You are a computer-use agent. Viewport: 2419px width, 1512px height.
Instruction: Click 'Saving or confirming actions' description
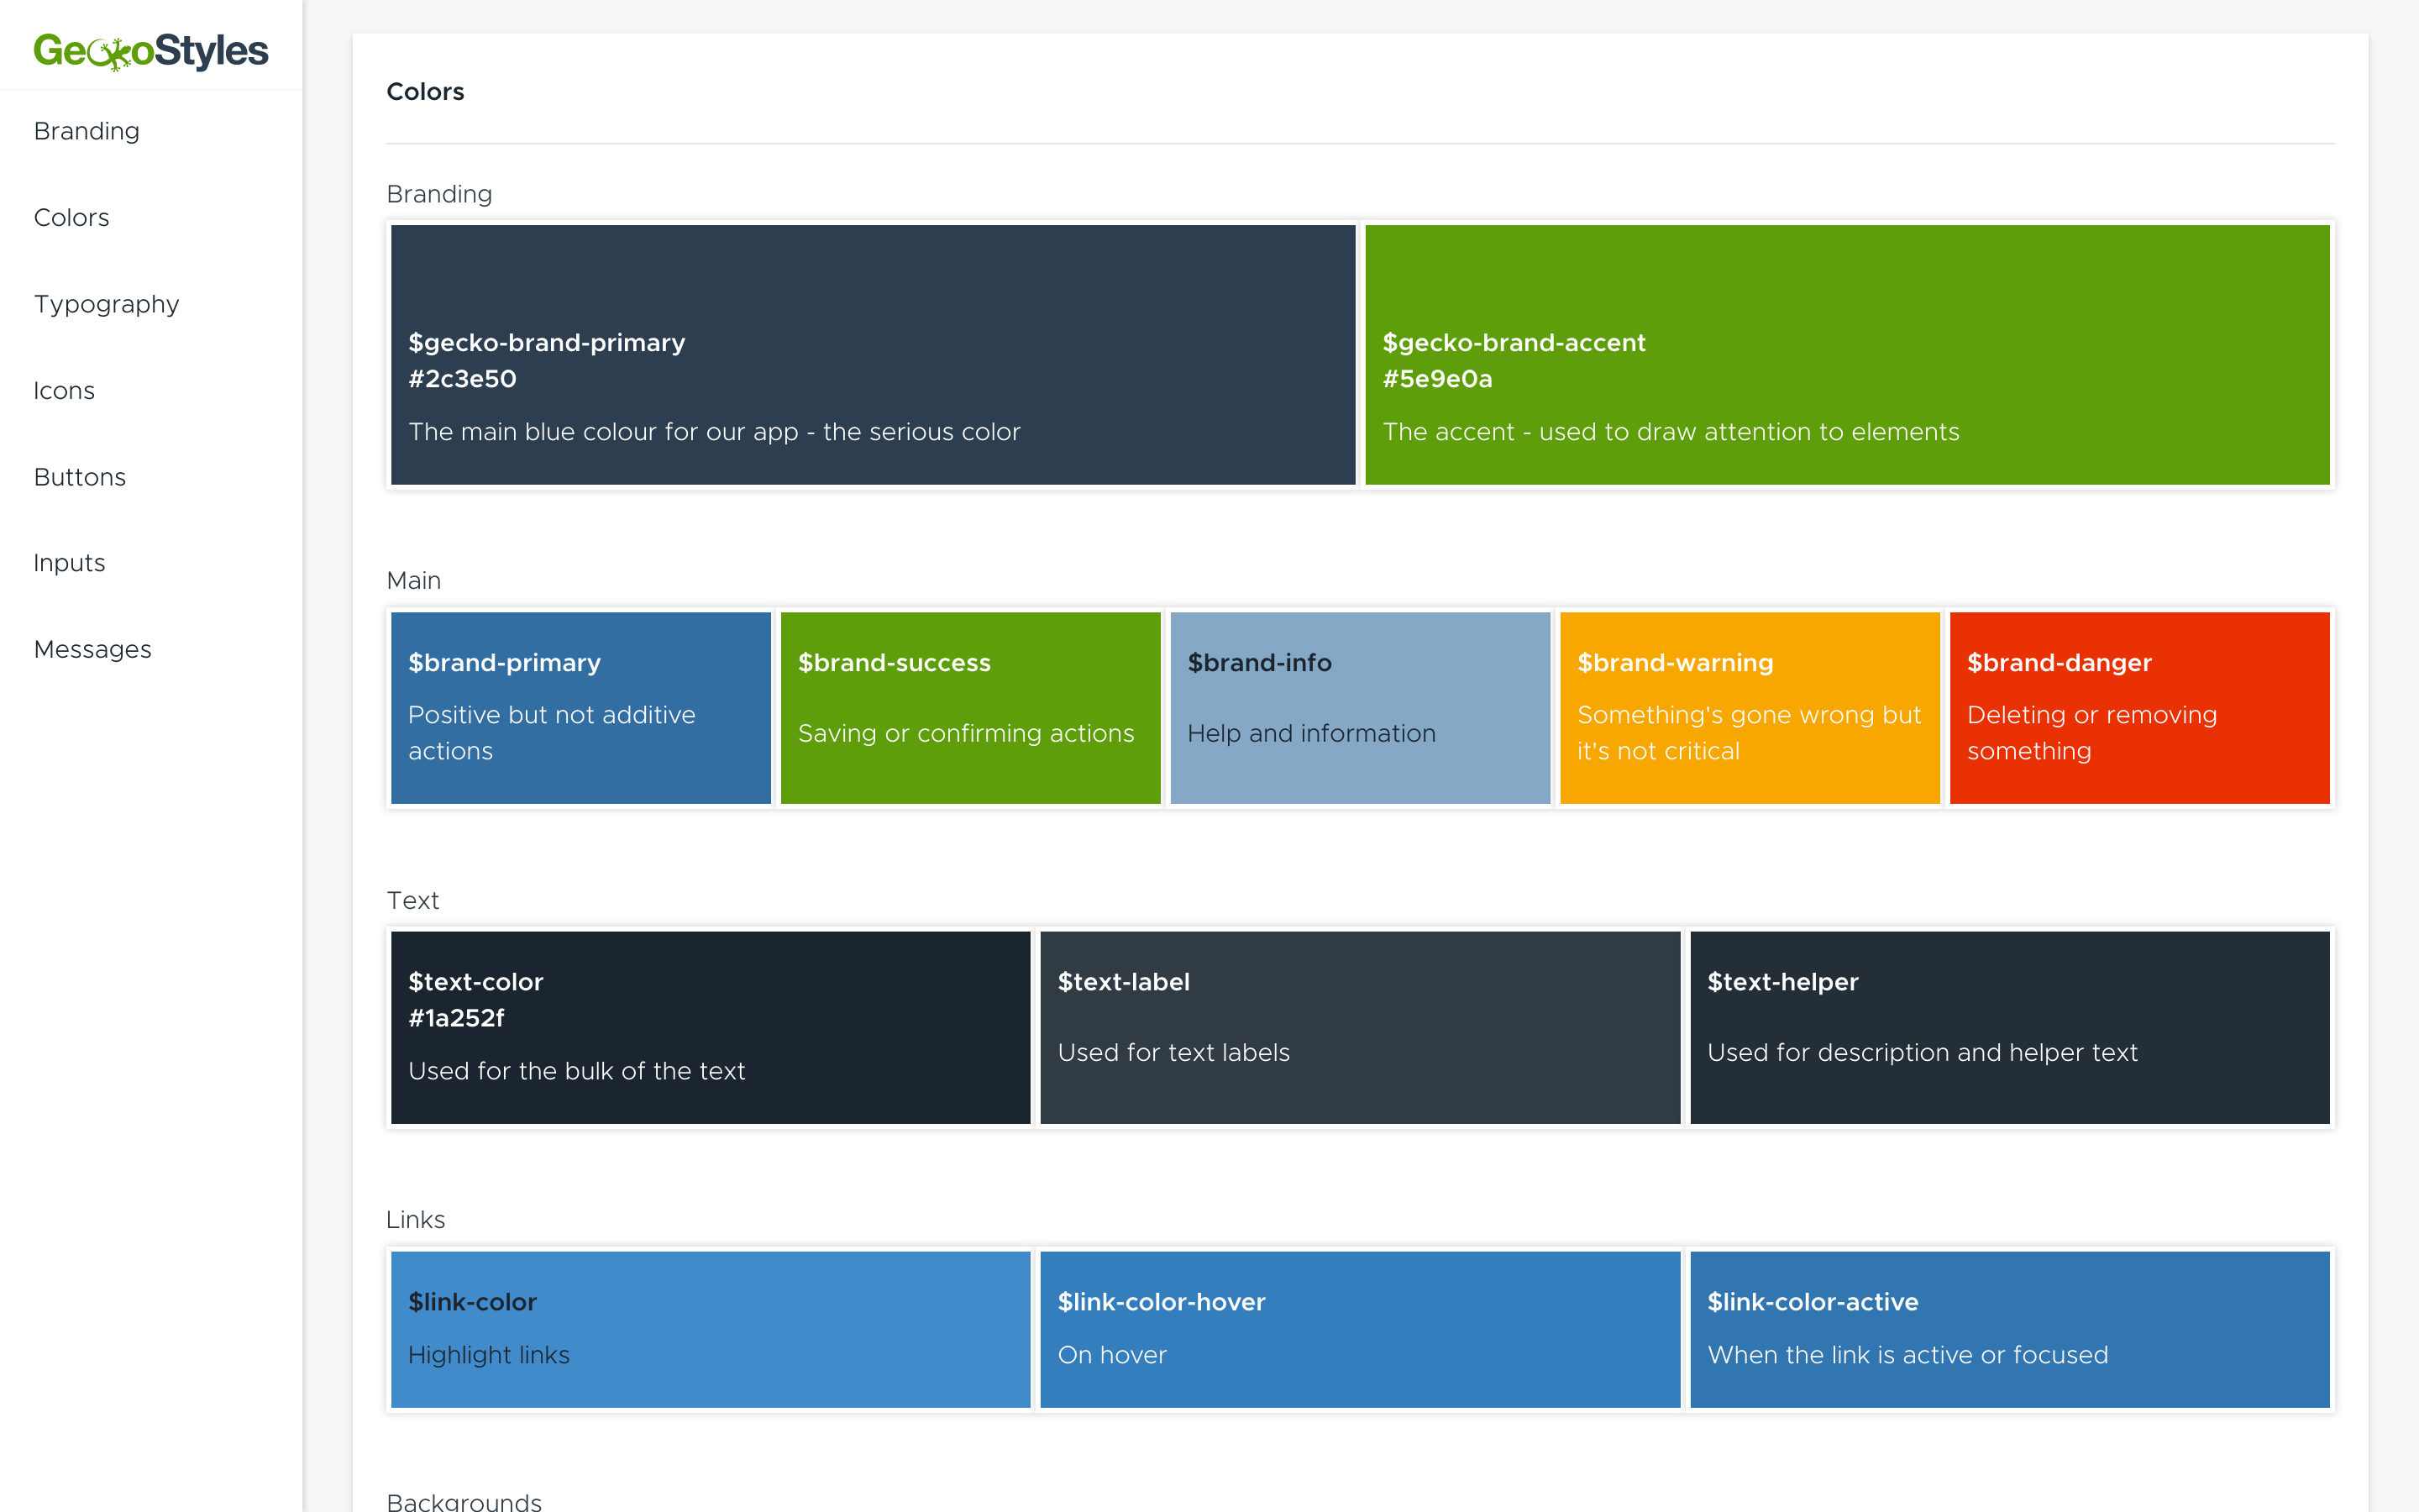[966, 733]
